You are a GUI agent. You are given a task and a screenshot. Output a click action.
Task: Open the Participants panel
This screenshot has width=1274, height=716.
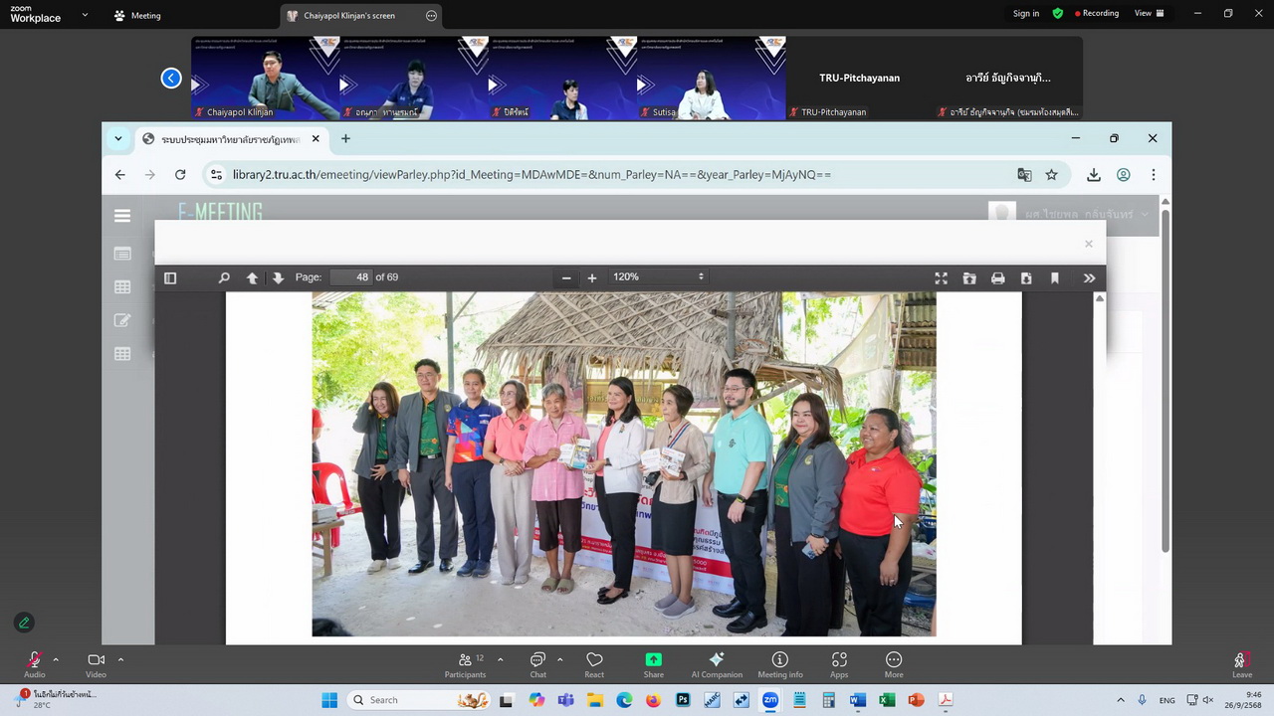pos(465,664)
